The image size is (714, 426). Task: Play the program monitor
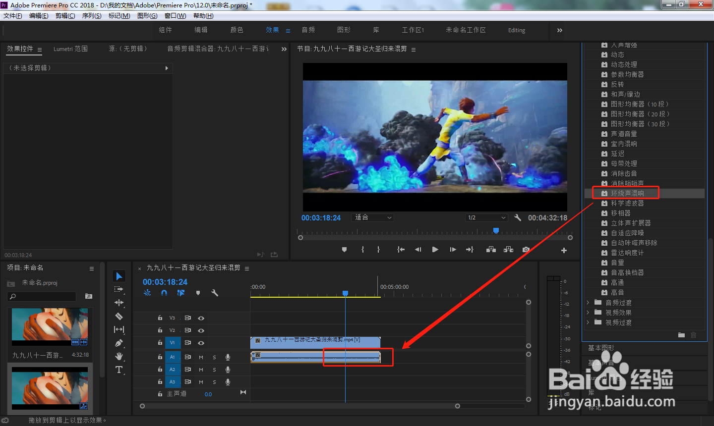(435, 250)
